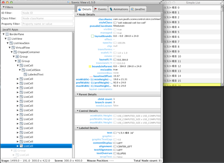Select the ListViewSkin tree row

tap(36, 43)
